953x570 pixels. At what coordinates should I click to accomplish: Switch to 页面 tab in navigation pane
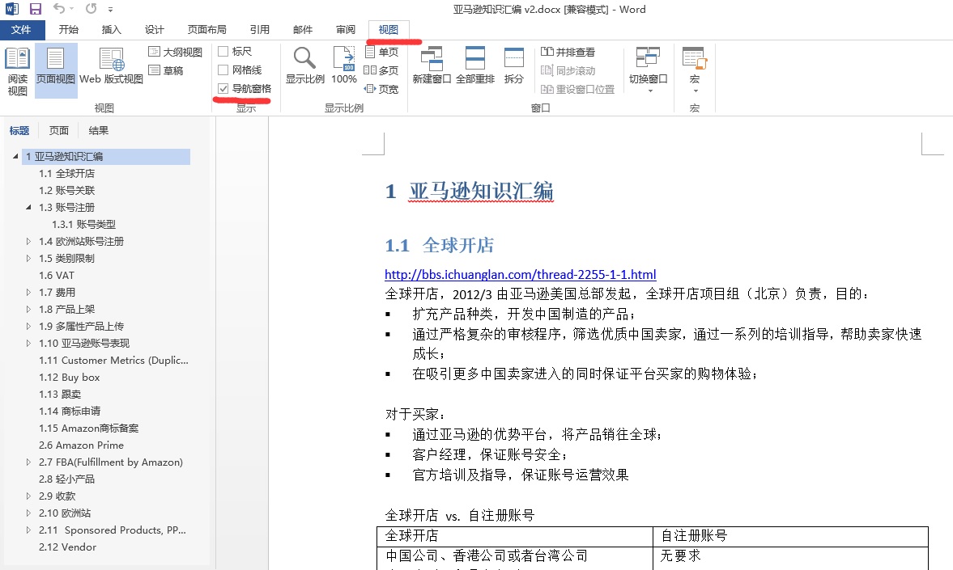[59, 131]
